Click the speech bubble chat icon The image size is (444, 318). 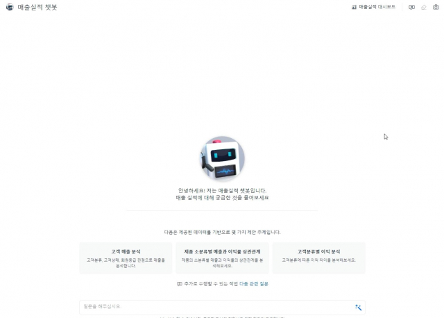[x=411, y=8]
